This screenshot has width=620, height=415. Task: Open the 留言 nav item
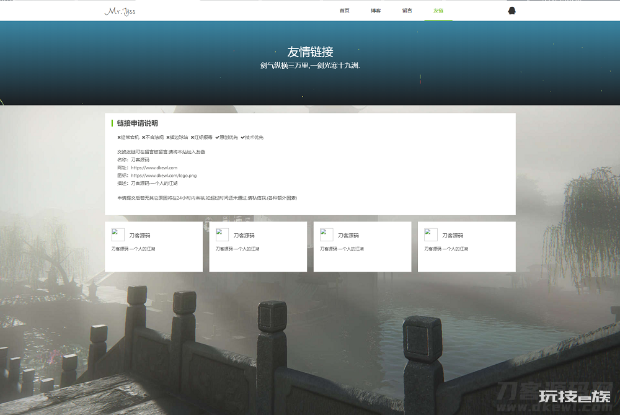pos(407,11)
